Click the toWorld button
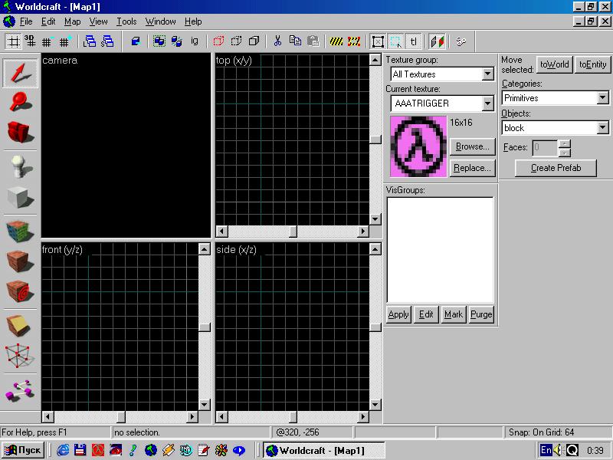Screen dimensions: 613x460 (554, 64)
